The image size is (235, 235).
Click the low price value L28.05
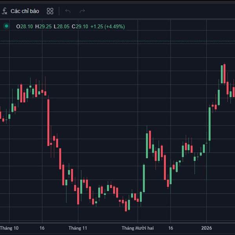tap(61, 27)
